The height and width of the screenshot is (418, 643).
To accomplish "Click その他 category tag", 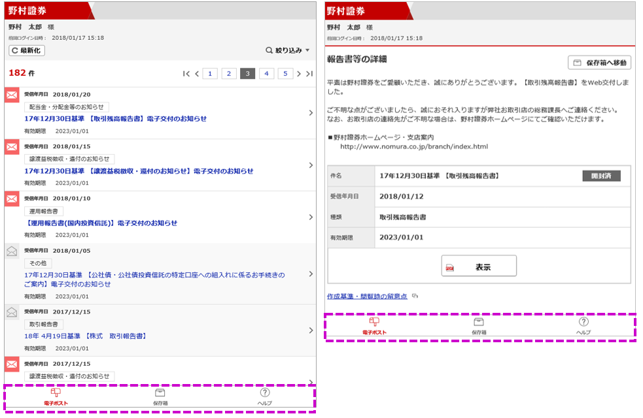I will click(x=38, y=263).
